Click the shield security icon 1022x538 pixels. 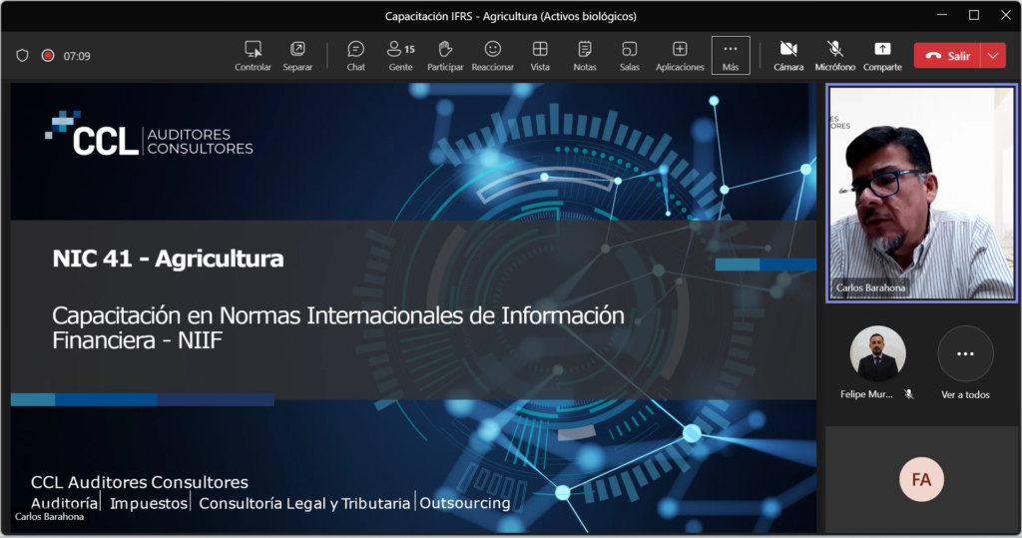tap(22, 56)
